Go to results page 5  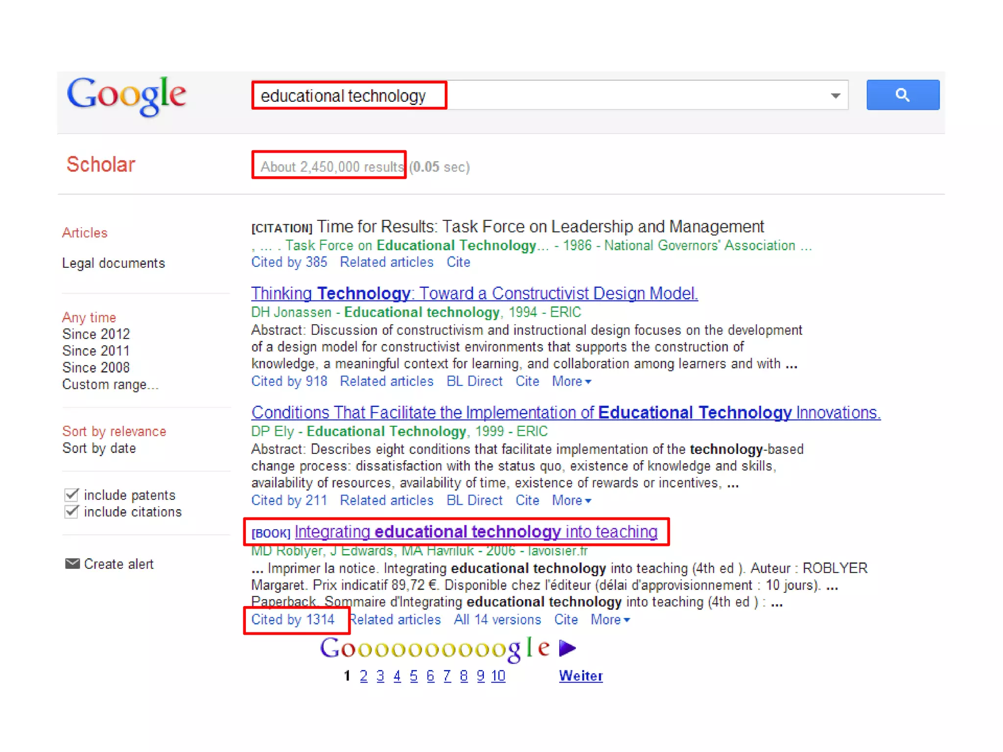pos(414,676)
